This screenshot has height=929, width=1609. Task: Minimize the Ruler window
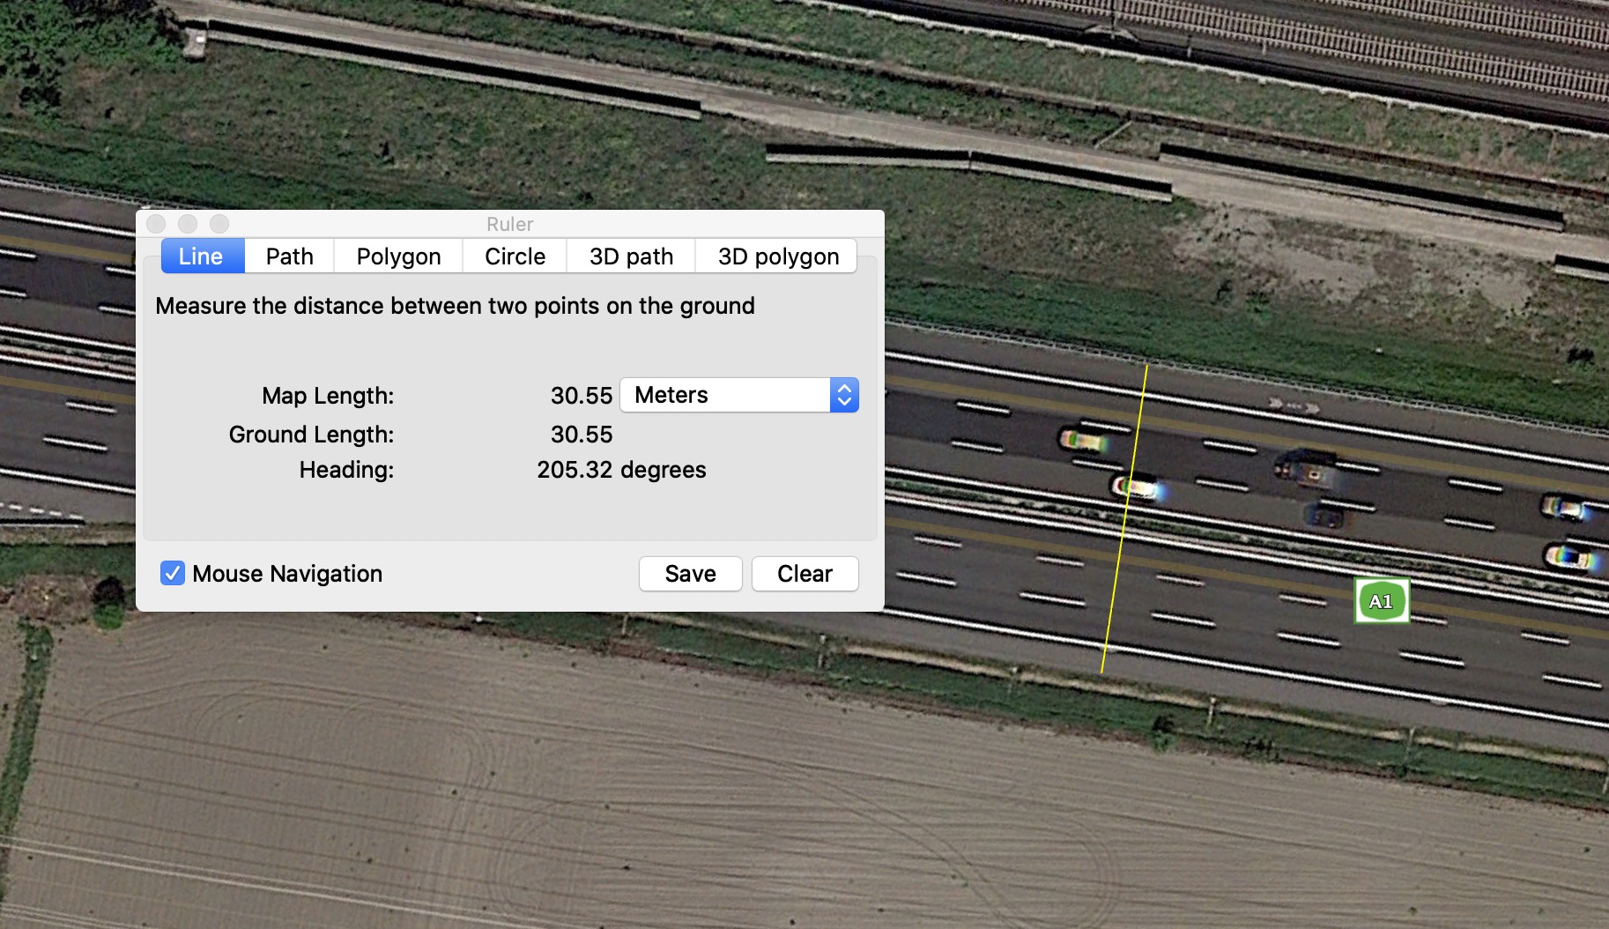coord(188,224)
